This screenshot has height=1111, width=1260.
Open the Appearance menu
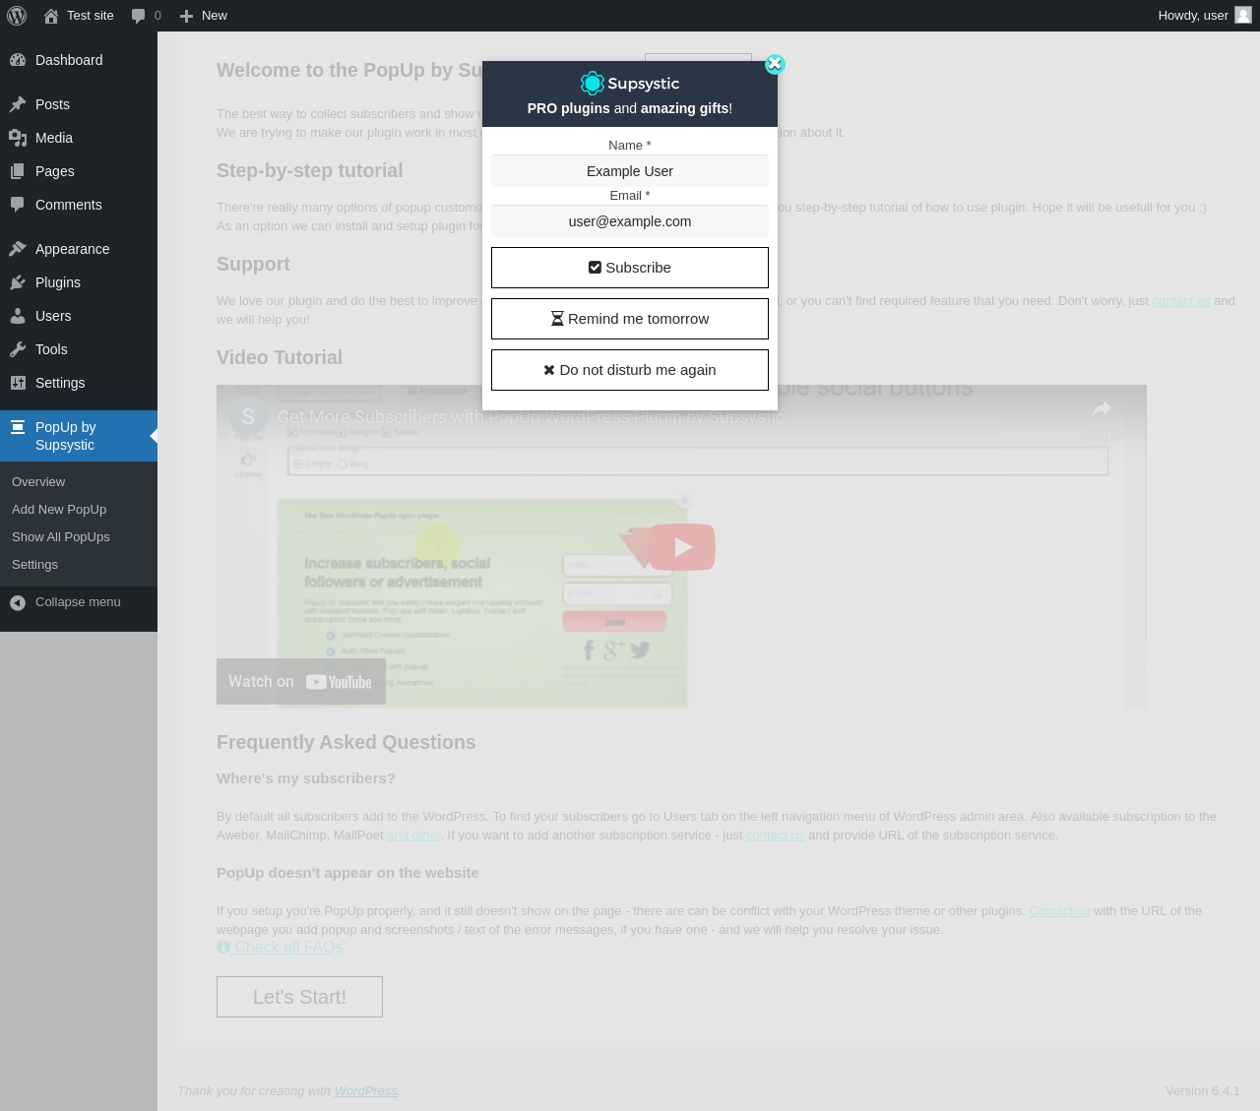click(x=79, y=249)
